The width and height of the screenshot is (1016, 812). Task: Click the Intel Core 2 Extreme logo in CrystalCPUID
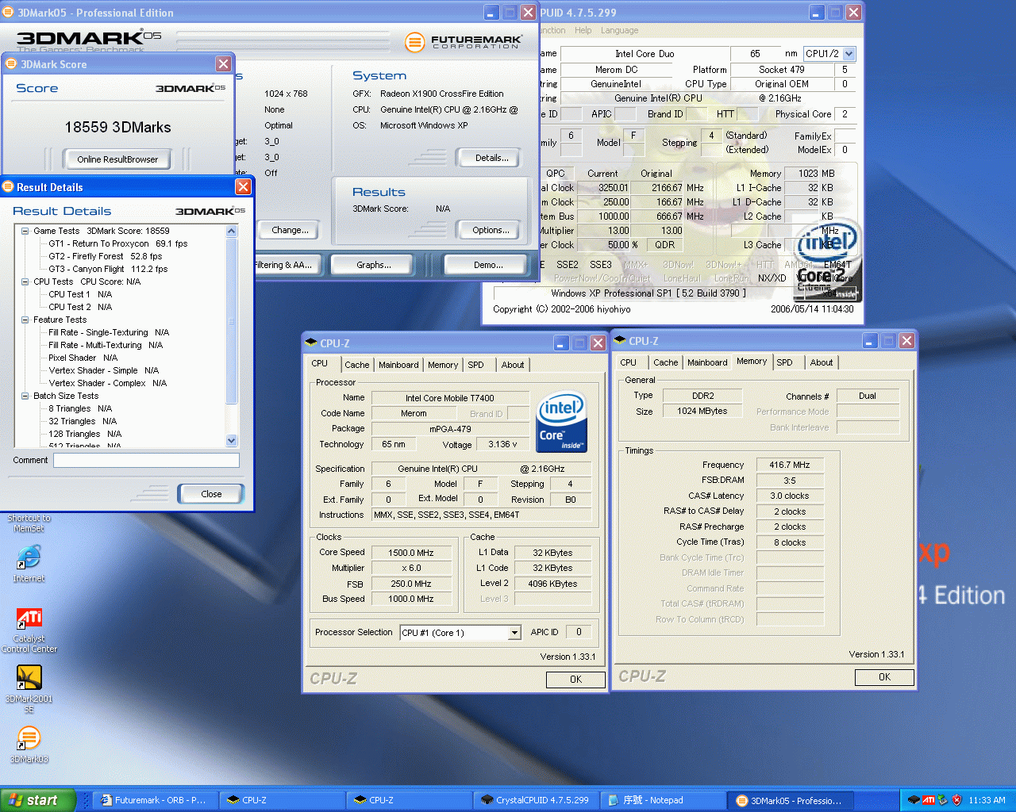tap(827, 262)
